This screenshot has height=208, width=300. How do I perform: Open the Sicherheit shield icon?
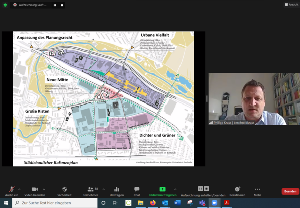(65, 191)
